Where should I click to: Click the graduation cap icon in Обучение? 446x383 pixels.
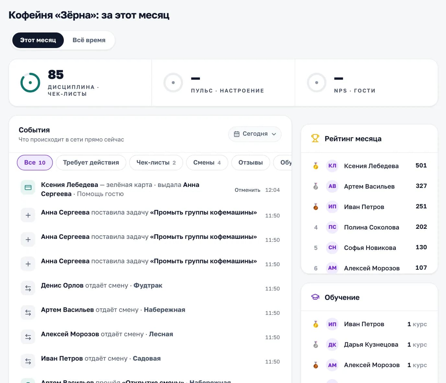(x=315, y=297)
